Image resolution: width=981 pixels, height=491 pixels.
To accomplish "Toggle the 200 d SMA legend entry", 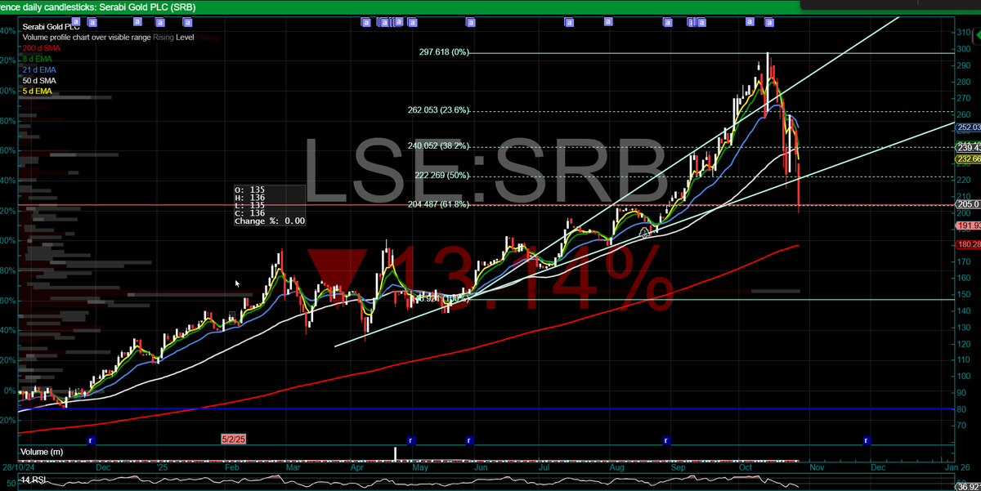I will pyautogui.click(x=40, y=48).
